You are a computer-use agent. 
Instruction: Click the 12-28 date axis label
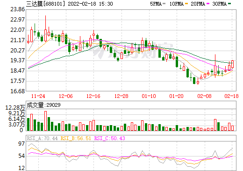click(121, 96)
